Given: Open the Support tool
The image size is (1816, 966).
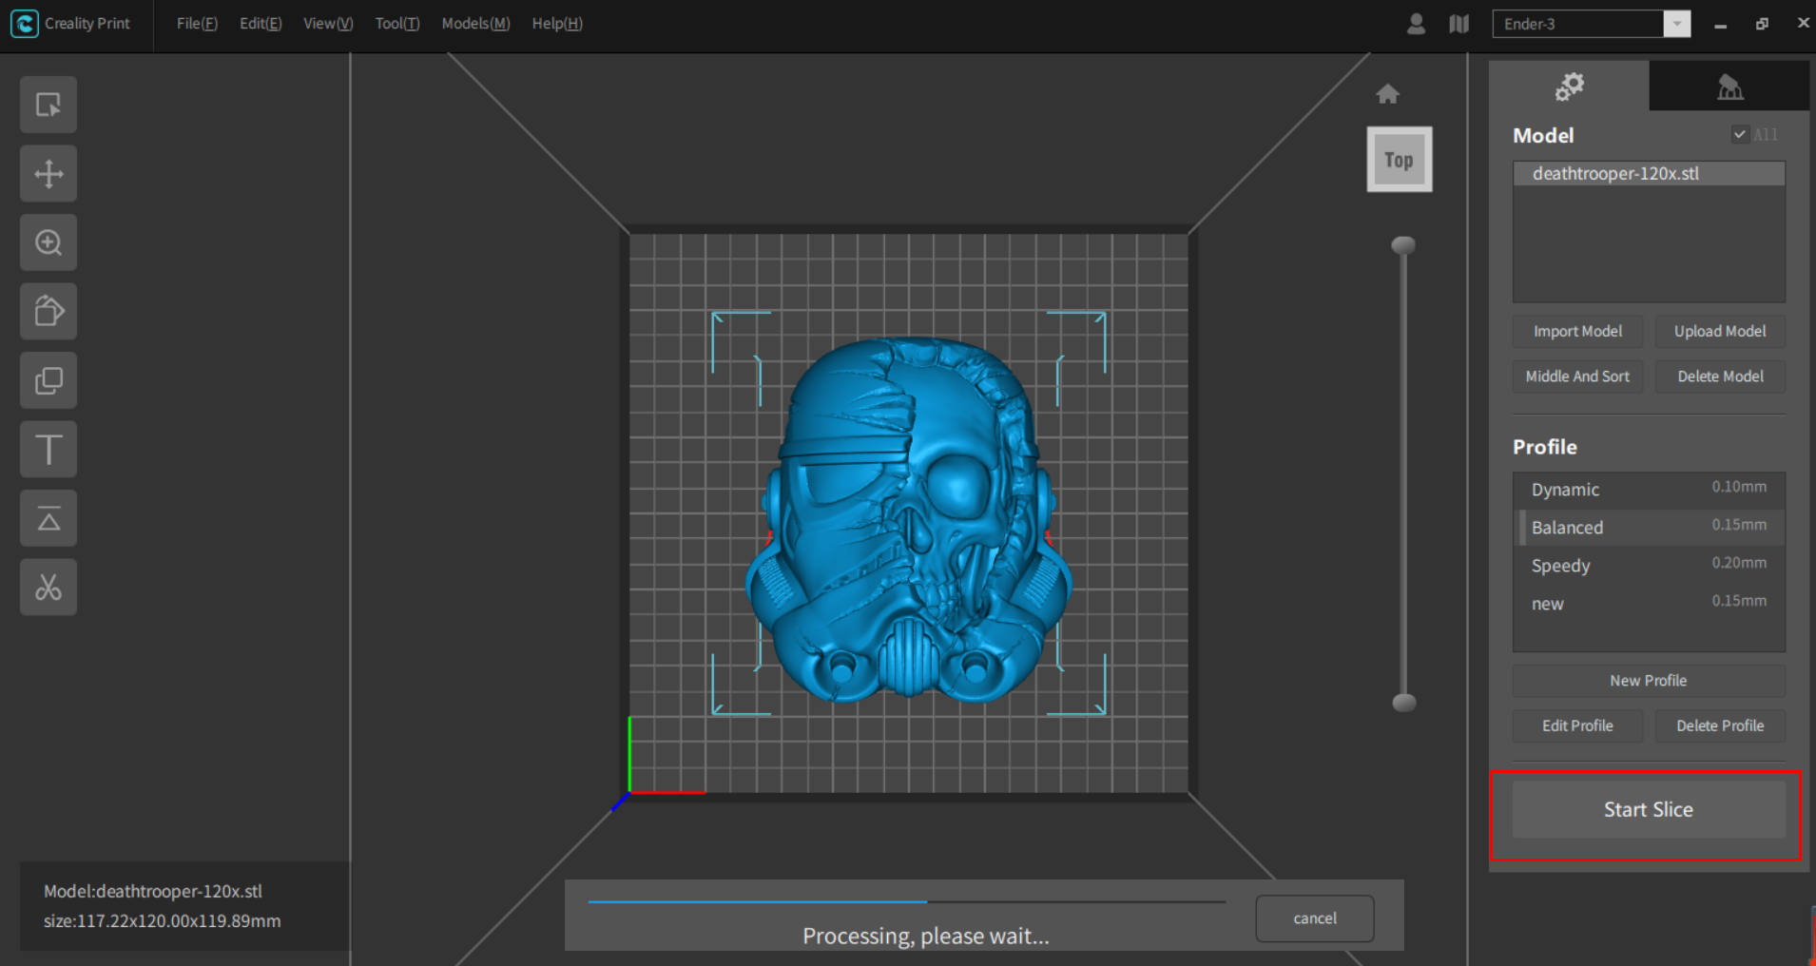Looking at the screenshot, I should coord(48,518).
